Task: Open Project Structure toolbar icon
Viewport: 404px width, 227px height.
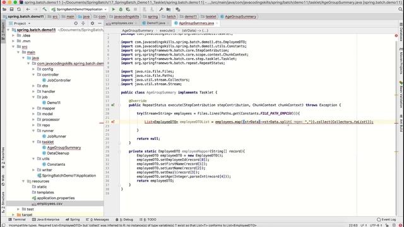Action: (169, 9)
